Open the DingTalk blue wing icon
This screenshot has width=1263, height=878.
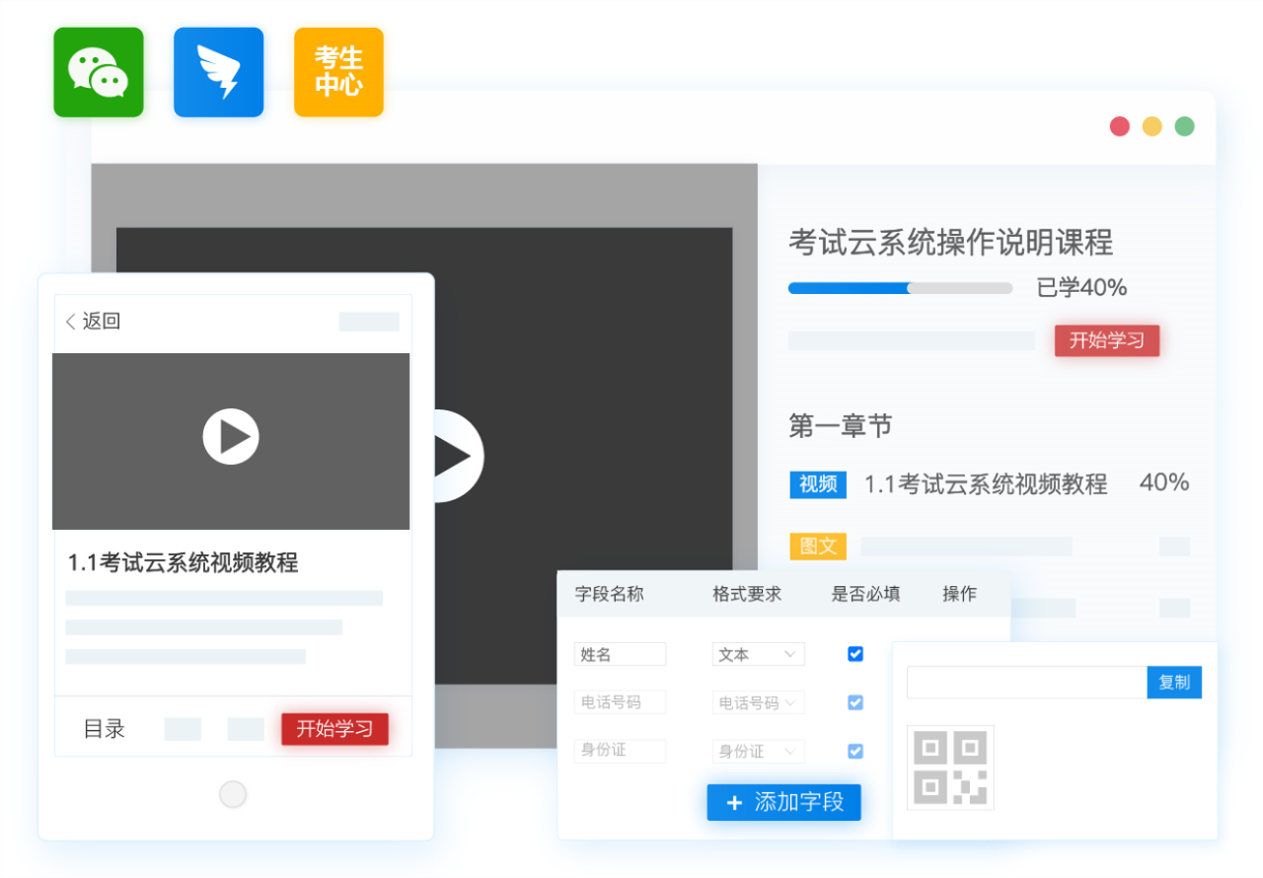(x=218, y=72)
